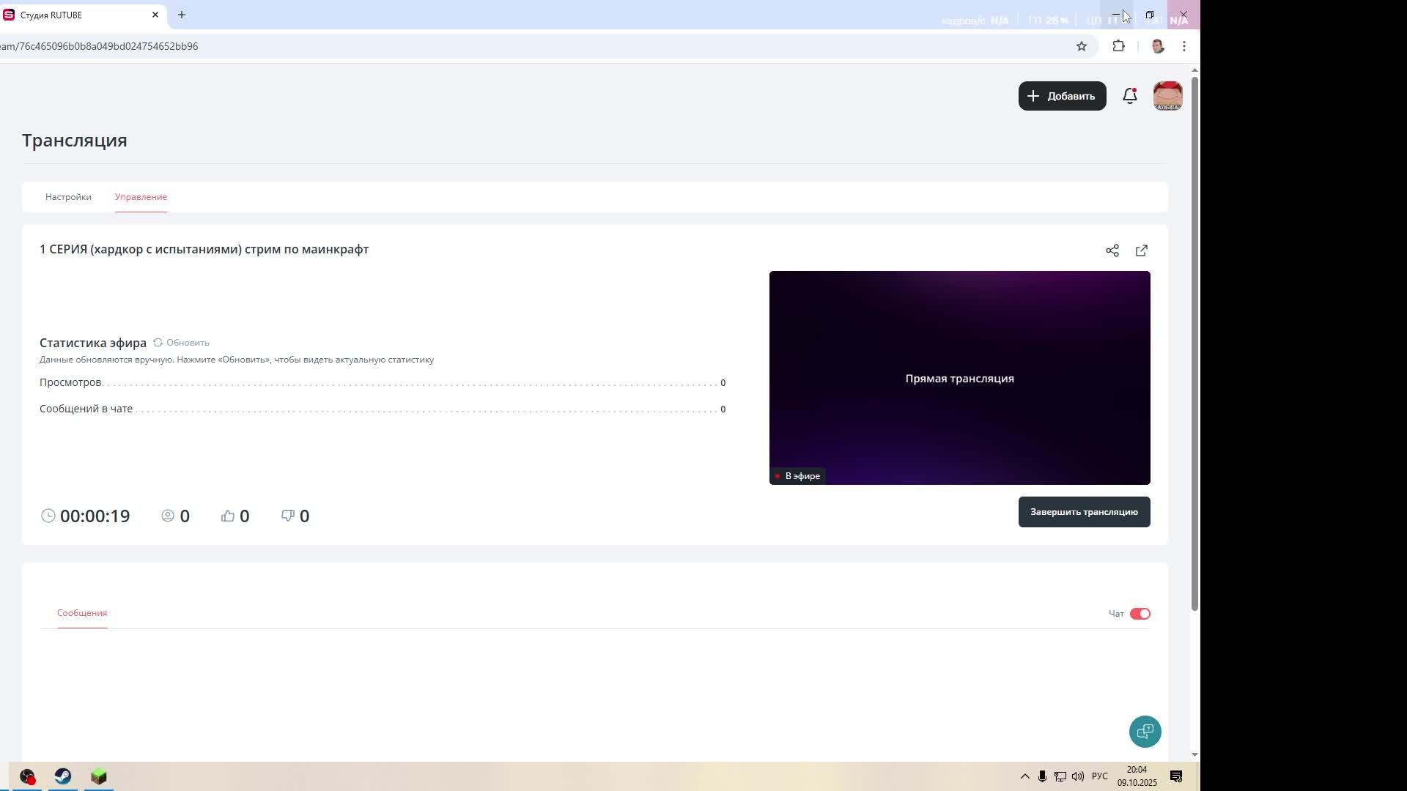Click the page vertical scrollbar
Viewport: 1407px width, 791px height.
(1194, 344)
